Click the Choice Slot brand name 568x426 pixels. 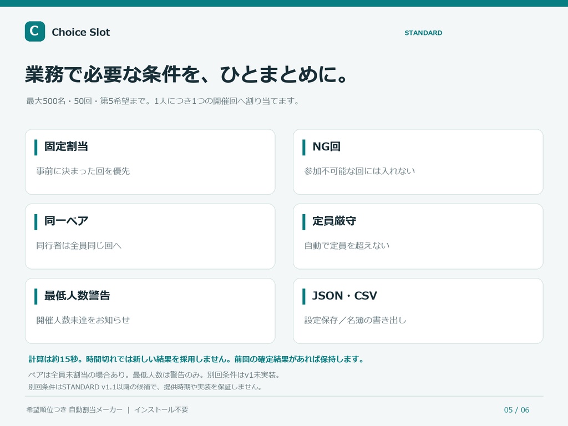(x=81, y=32)
